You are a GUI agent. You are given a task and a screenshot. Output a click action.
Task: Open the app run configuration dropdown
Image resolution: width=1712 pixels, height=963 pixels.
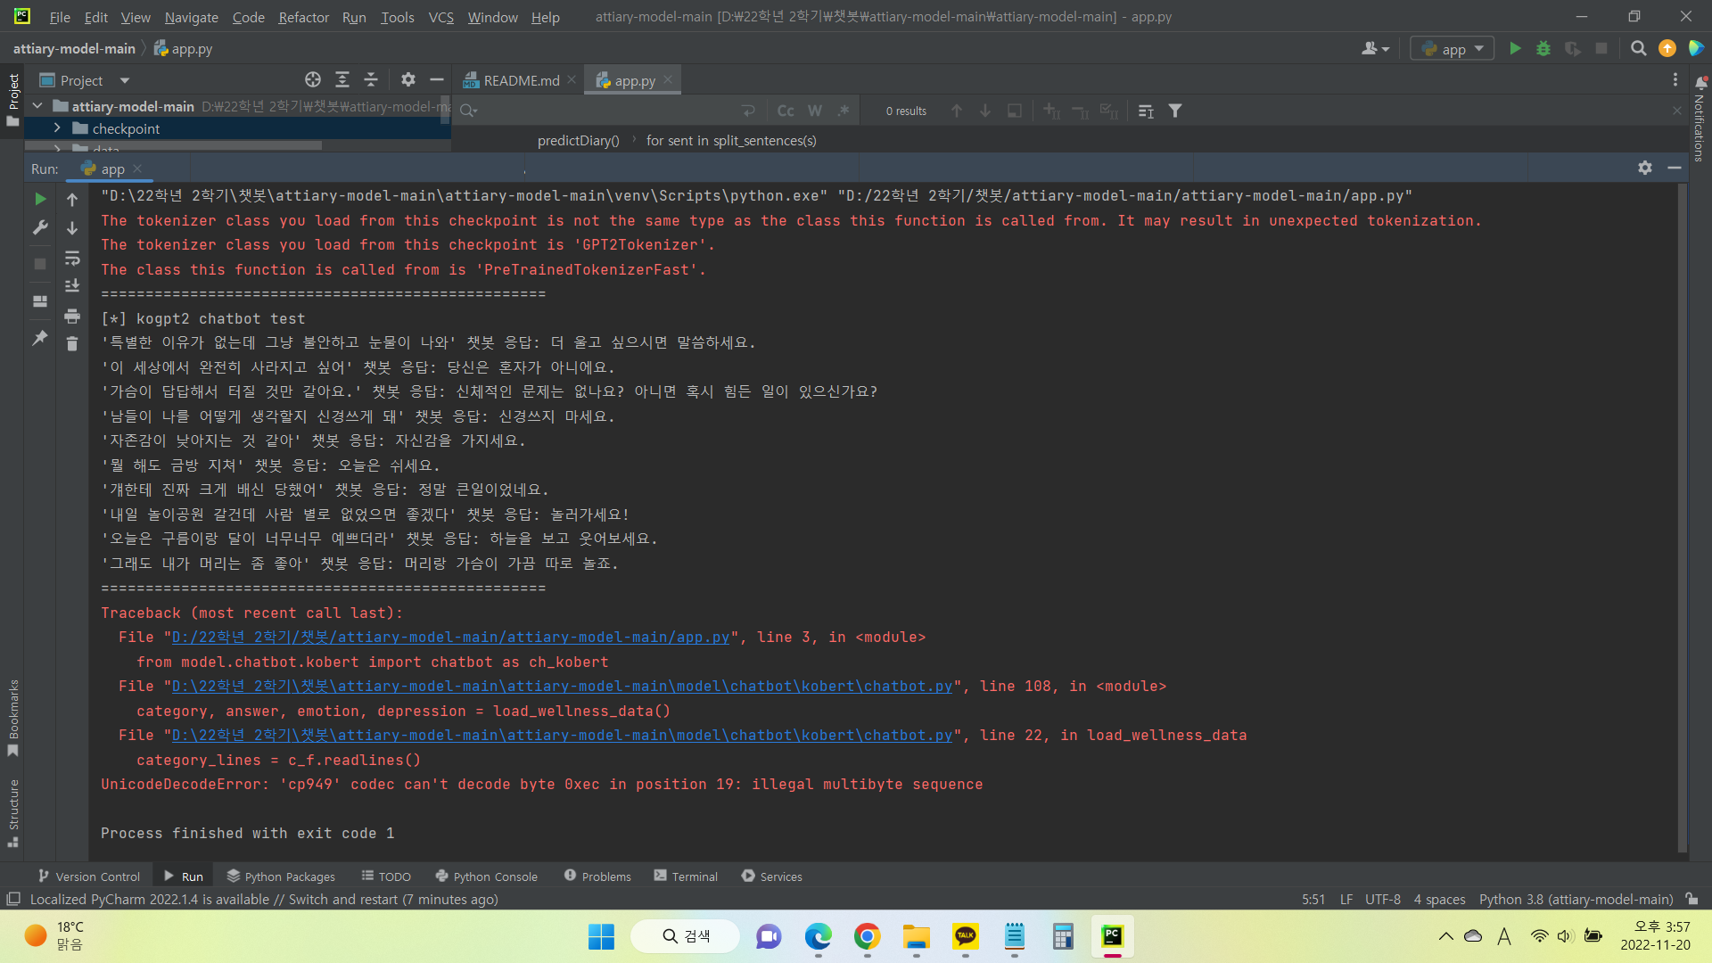click(1453, 49)
